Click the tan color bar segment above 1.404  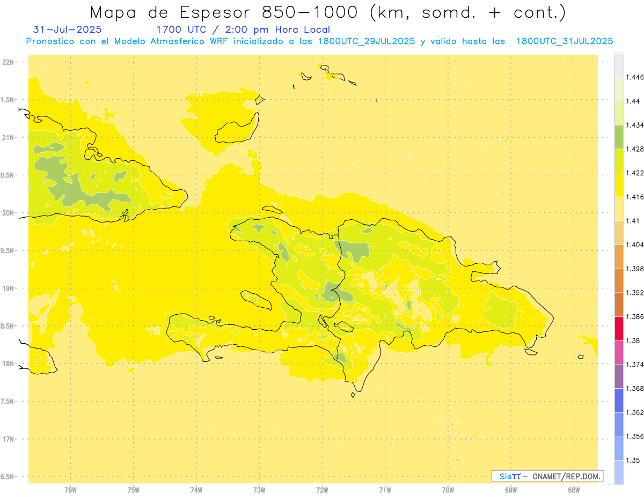tap(619, 233)
